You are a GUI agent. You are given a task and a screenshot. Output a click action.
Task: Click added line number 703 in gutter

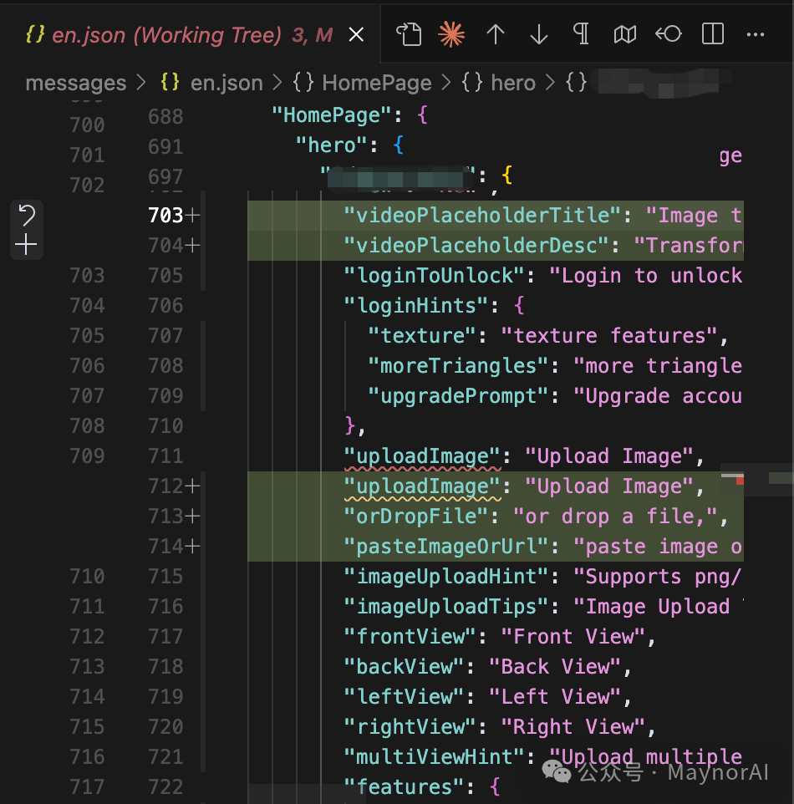[165, 216]
